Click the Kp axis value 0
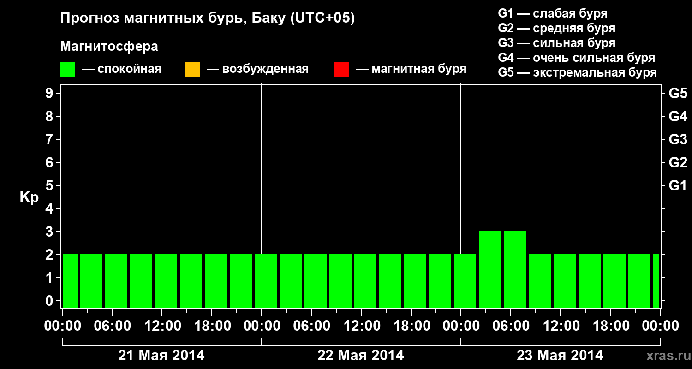This screenshot has height=369, width=692. coord(50,301)
